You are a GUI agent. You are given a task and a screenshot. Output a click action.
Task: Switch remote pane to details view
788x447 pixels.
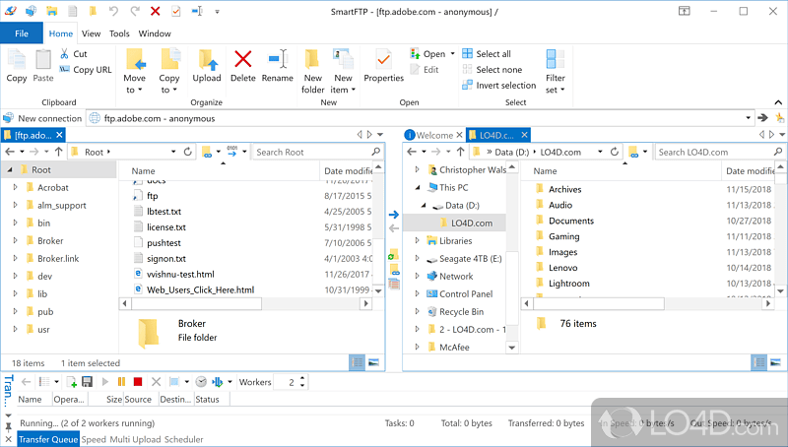[x=357, y=362]
